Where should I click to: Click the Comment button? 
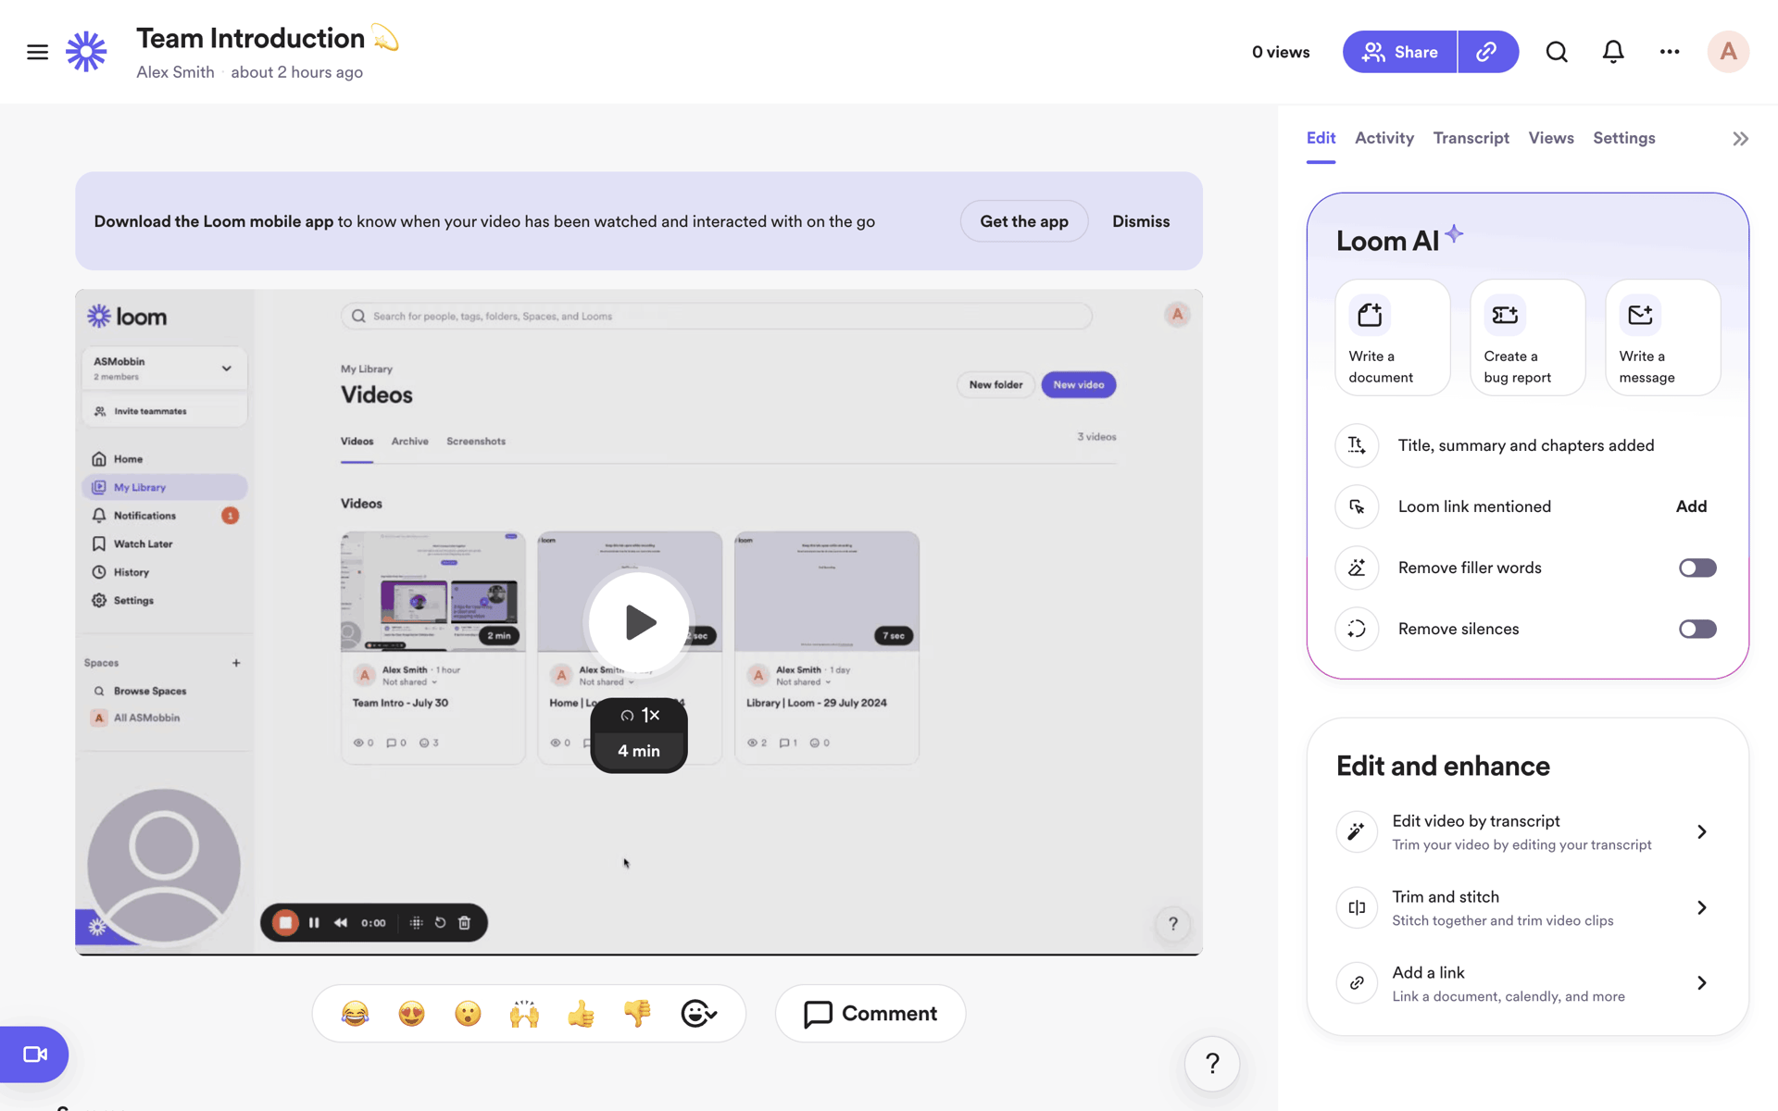(870, 1014)
